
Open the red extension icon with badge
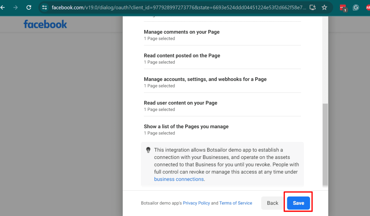tap(343, 8)
